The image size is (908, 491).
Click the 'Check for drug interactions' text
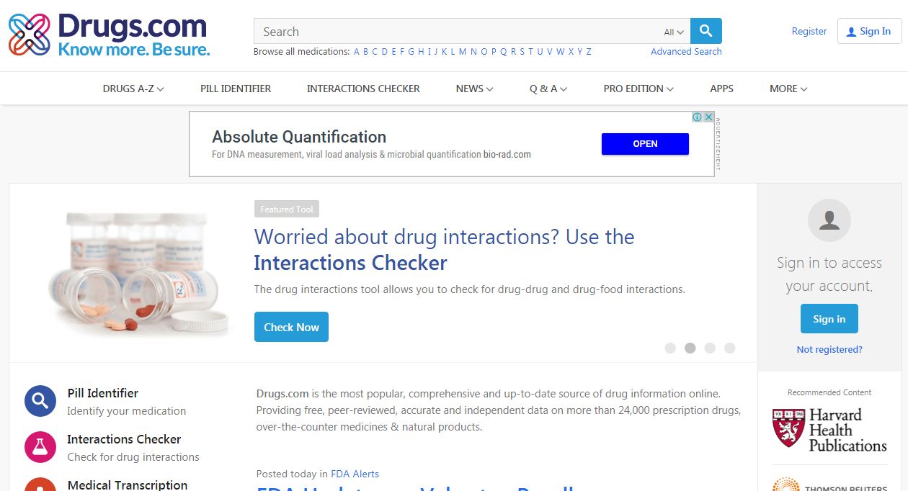tap(133, 457)
